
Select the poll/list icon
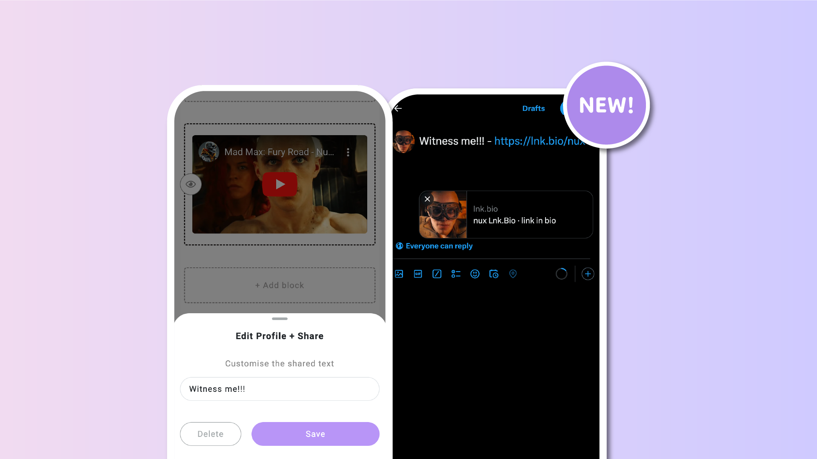pos(456,274)
